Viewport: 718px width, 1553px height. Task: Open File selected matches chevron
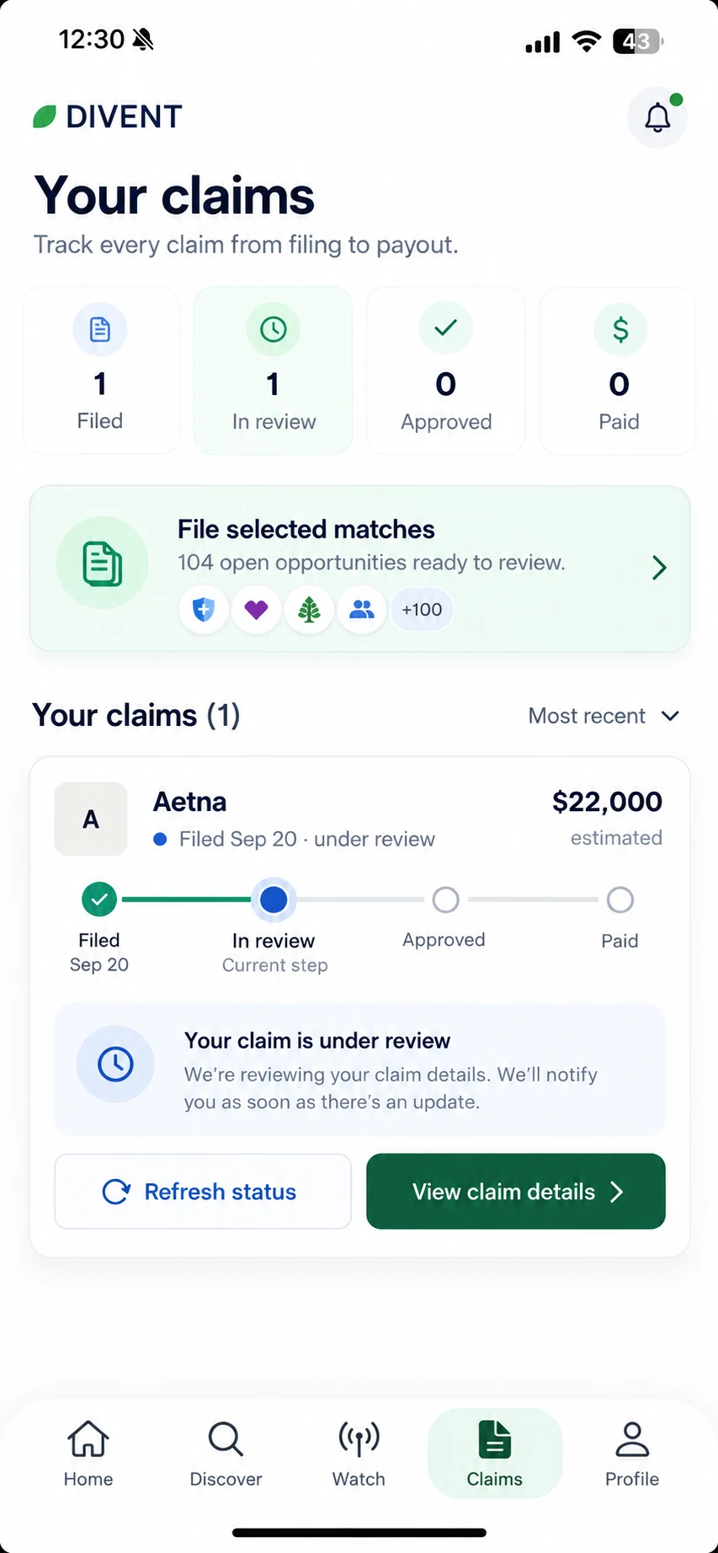click(659, 568)
